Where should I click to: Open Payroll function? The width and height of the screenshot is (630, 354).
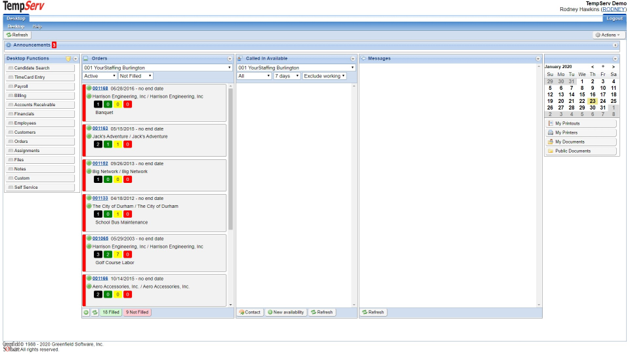coord(40,87)
